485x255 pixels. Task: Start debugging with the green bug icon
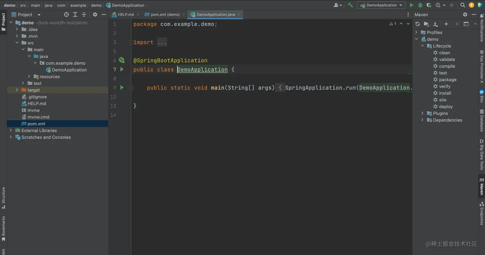point(420,5)
